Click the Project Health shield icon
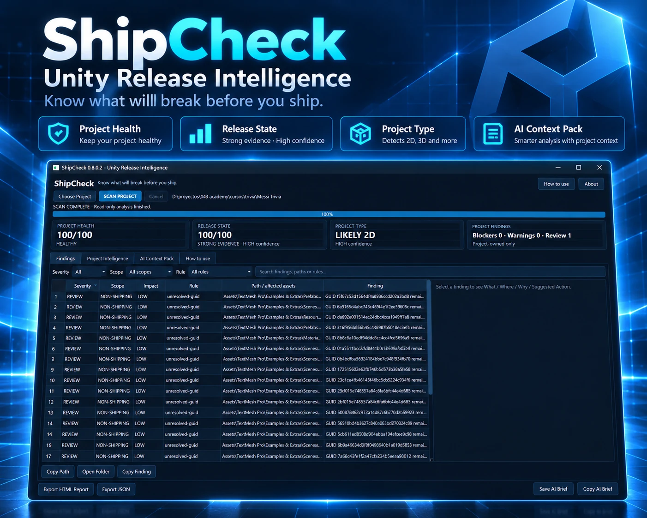647x518 pixels. point(59,134)
